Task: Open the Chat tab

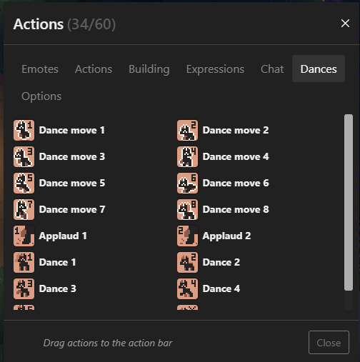Action: click(272, 69)
